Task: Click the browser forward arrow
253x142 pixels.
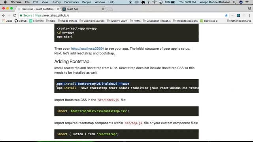Action: pyautogui.click(x=9, y=15)
